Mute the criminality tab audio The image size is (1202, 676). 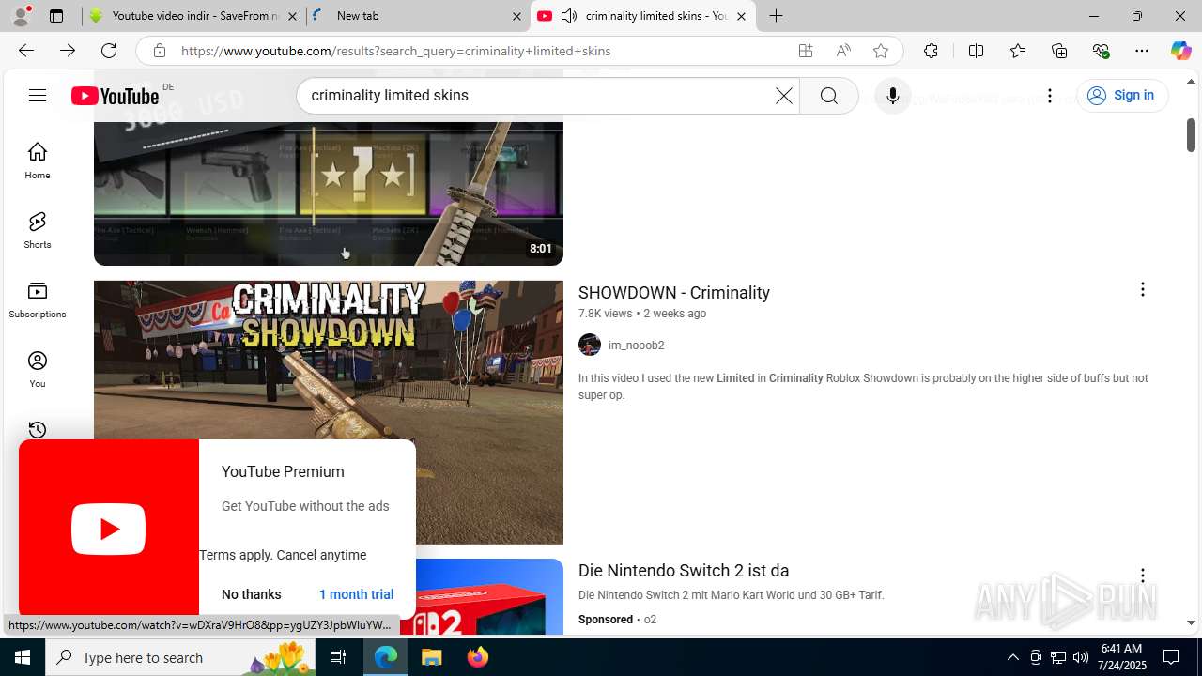tap(569, 16)
